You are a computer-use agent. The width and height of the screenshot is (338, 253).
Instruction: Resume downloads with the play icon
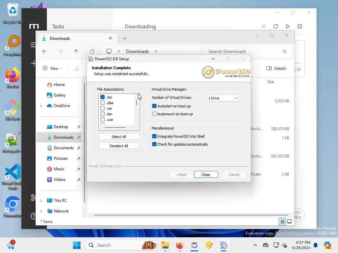coord(287,26)
